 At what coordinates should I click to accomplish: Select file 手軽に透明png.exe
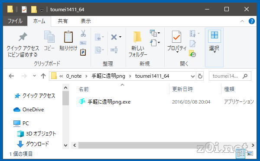point(104,102)
